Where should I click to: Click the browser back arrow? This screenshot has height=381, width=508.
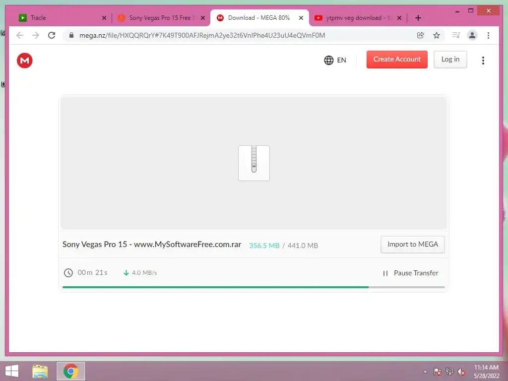click(20, 35)
